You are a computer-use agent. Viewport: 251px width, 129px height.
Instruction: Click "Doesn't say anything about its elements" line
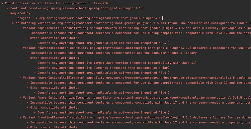click(x=102, y=68)
